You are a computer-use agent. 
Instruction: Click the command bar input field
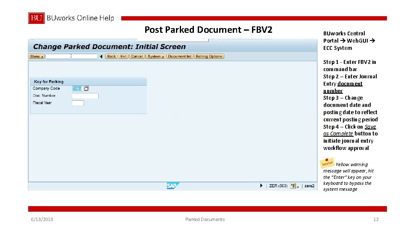pyautogui.click(x=72, y=56)
